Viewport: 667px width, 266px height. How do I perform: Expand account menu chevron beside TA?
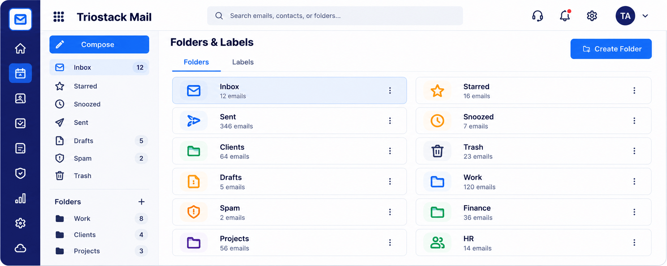(645, 16)
